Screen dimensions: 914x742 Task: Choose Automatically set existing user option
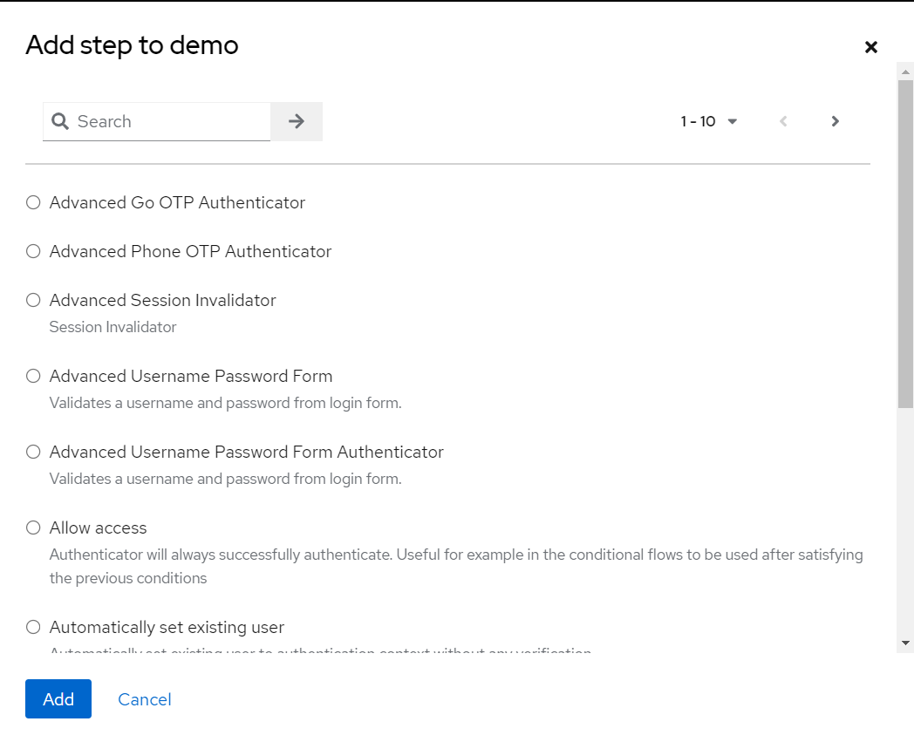[x=33, y=627]
